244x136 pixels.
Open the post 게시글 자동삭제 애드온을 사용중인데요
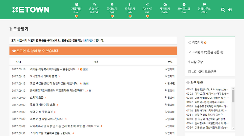pos(53,69)
